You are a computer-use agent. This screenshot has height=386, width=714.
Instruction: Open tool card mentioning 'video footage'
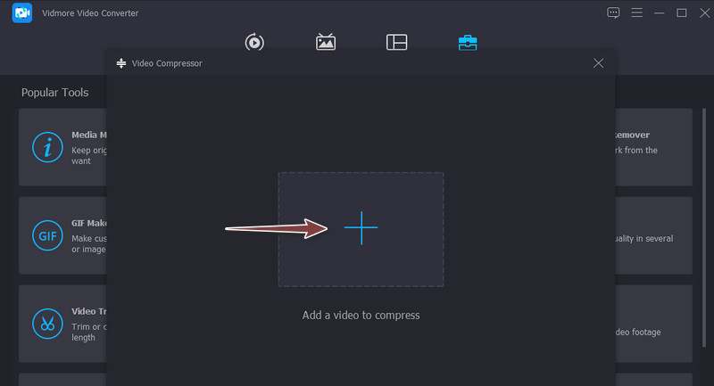pyautogui.click(x=653, y=323)
